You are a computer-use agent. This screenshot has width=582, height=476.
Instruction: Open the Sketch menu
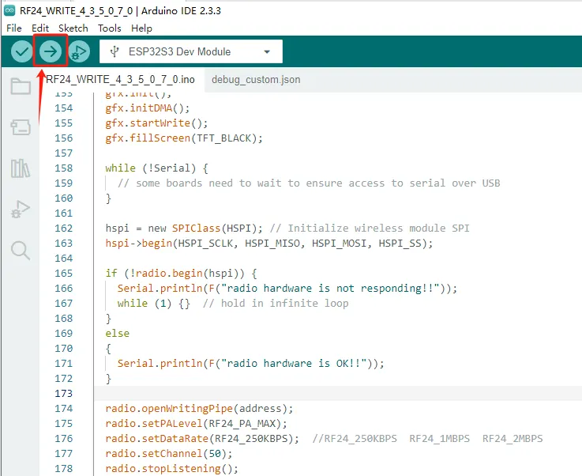click(x=73, y=28)
